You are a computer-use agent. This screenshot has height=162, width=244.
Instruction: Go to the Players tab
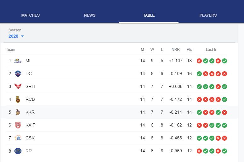click(208, 15)
